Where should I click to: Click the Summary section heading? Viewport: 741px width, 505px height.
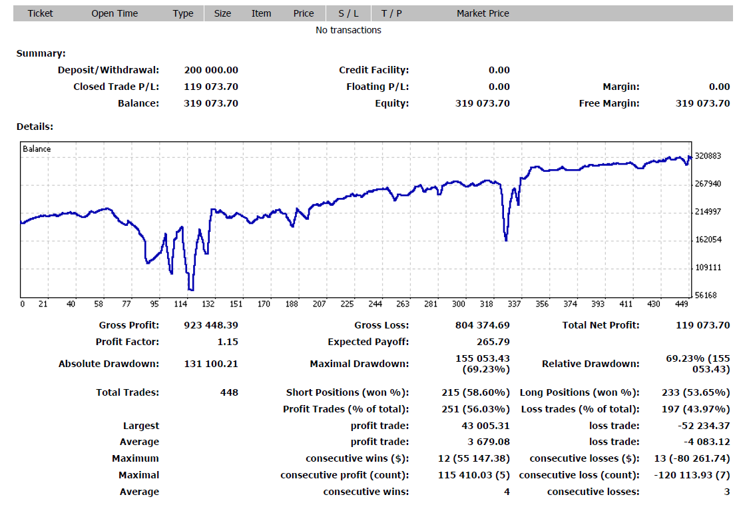click(x=41, y=53)
